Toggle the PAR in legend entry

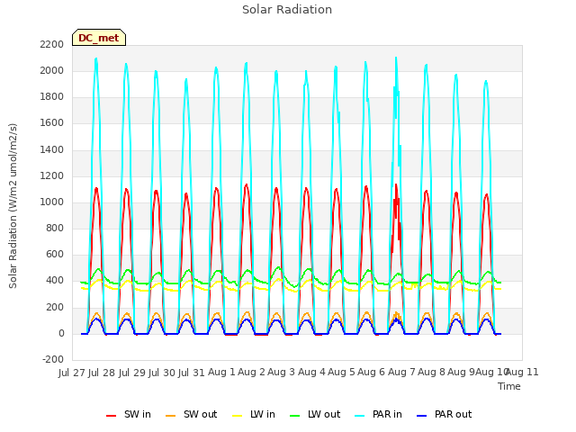tap(378, 414)
